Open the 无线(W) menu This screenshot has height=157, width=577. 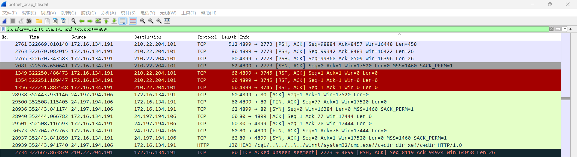coord(168,13)
